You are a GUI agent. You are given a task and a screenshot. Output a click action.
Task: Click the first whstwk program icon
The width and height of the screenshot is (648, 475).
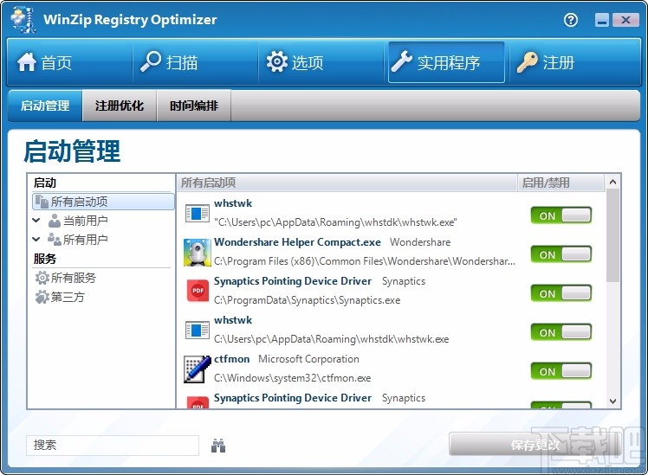coord(198,214)
